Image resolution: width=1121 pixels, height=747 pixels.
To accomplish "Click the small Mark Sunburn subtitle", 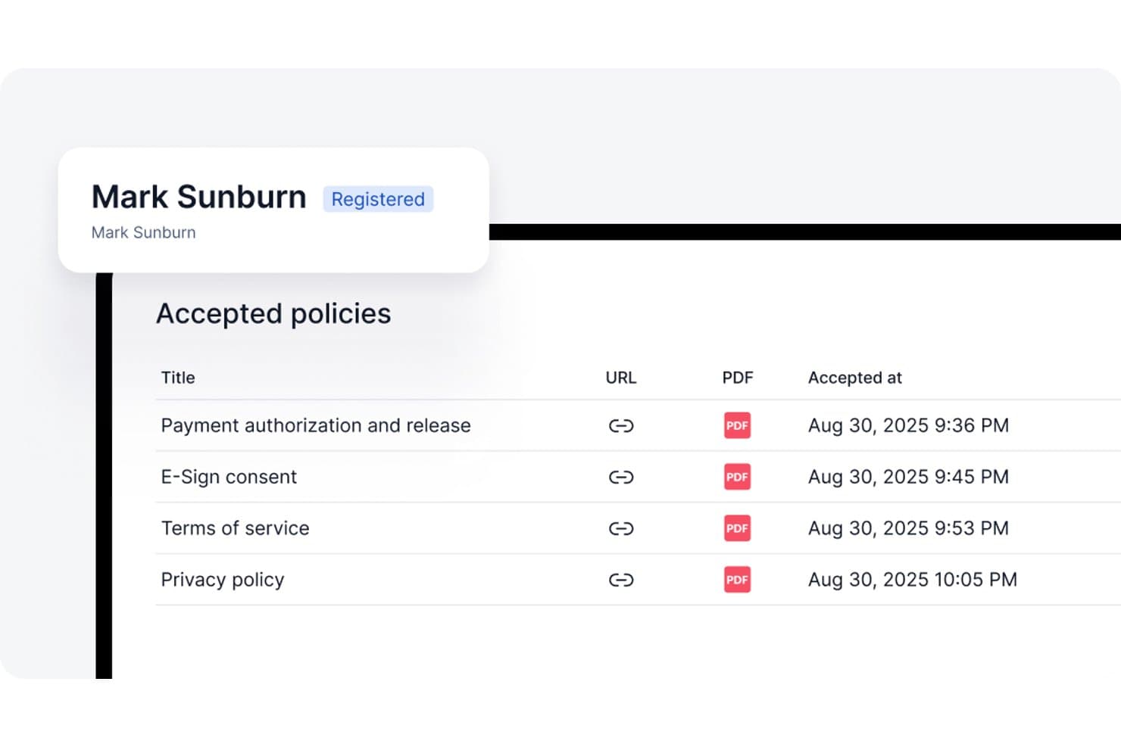I will coord(144,233).
